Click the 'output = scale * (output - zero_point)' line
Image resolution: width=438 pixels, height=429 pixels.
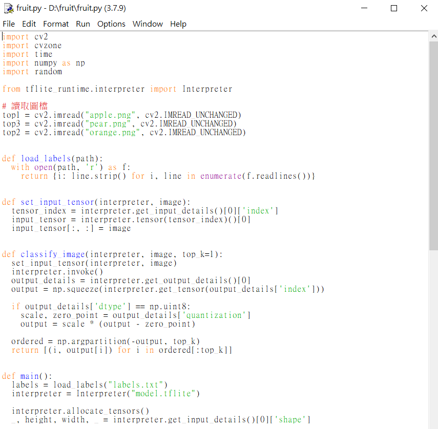point(108,324)
